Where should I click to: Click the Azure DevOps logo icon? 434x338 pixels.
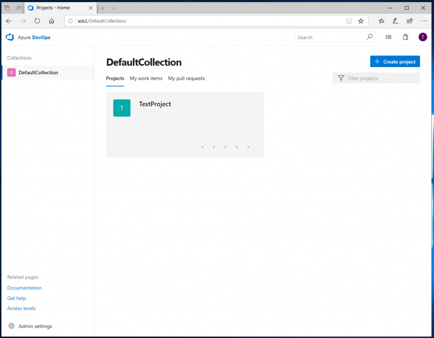coord(10,37)
